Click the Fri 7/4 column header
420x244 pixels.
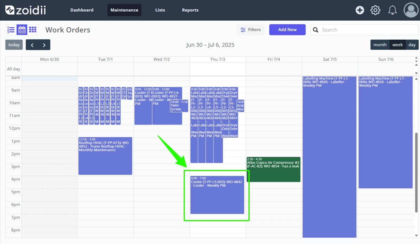pos(274,59)
